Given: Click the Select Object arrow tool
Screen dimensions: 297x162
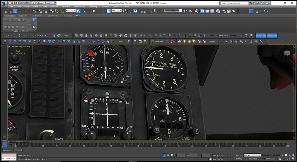Looking at the screenshot, I should click(x=78, y=11).
